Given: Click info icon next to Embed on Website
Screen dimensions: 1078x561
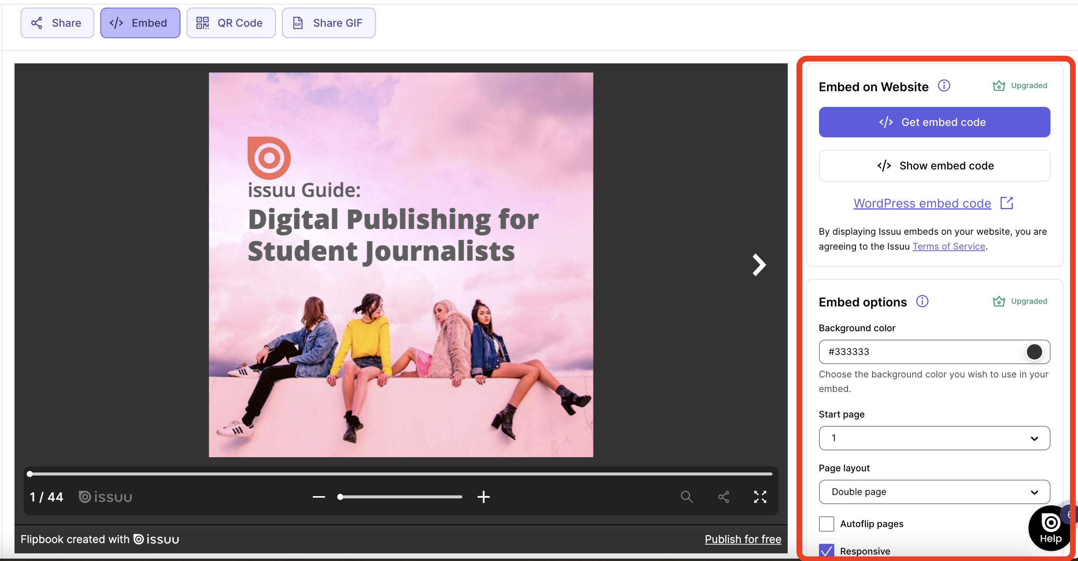Looking at the screenshot, I should click(x=944, y=86).
